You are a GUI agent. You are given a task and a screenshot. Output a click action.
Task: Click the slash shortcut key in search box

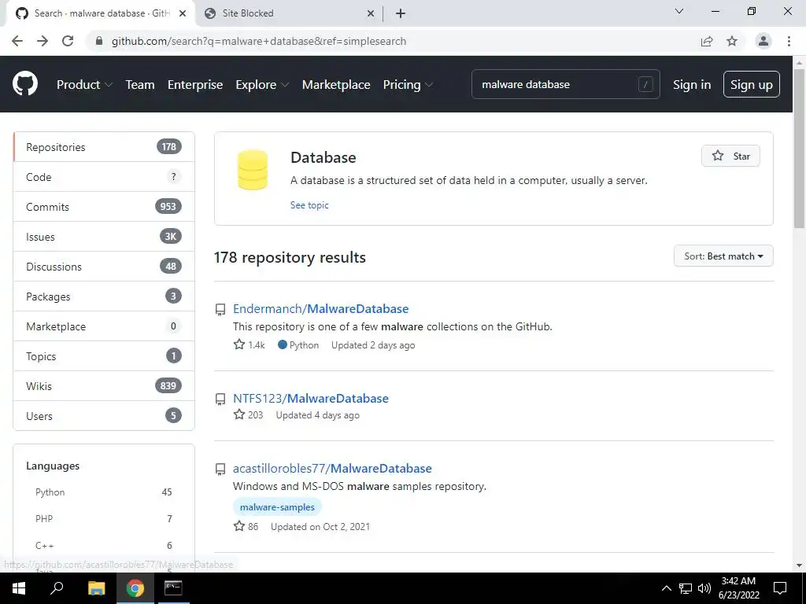645,84
